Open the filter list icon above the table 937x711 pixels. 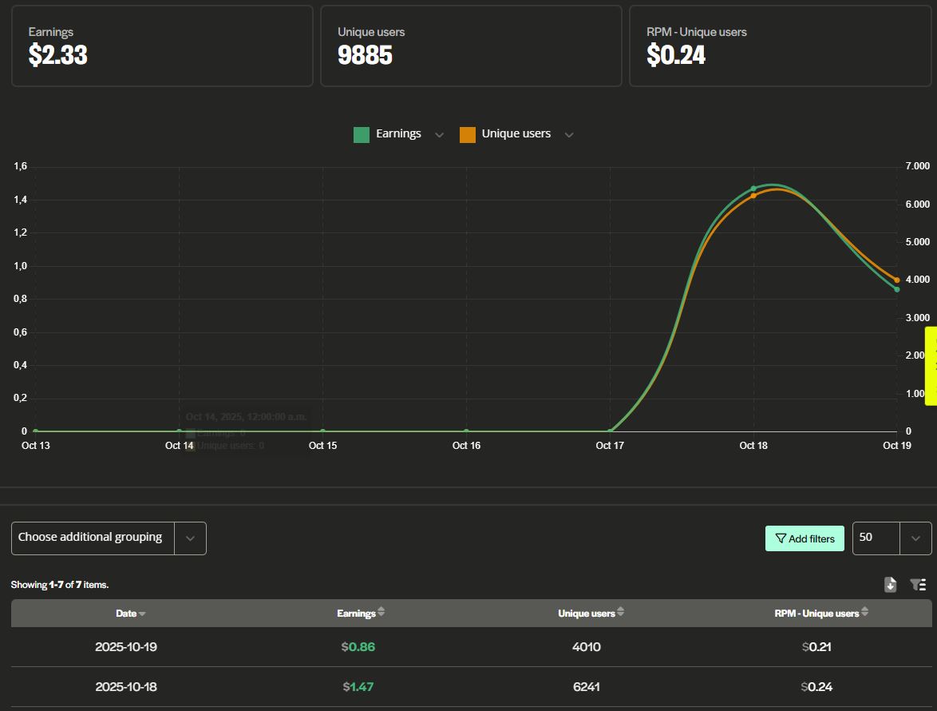click(918, 584)
